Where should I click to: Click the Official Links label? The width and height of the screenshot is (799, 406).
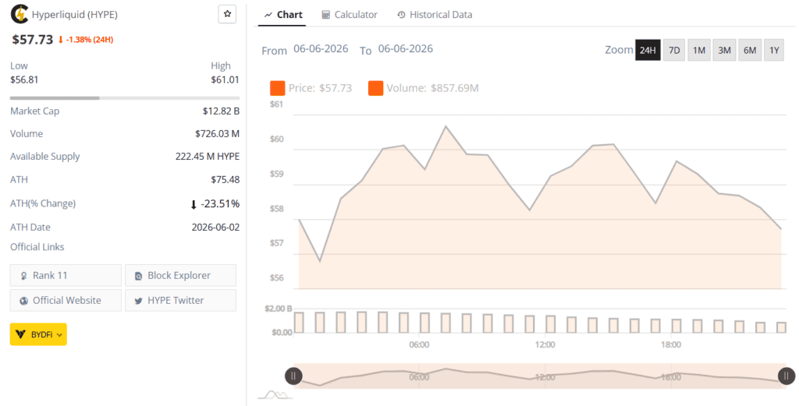(37, 247)
